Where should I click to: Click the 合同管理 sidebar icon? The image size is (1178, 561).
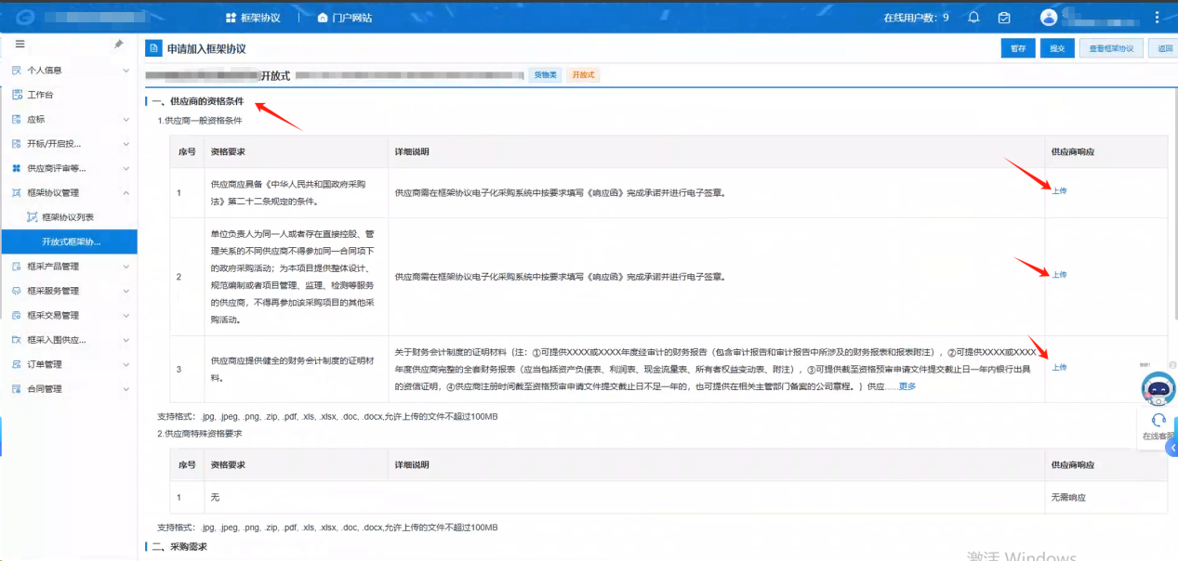pyautogui.click(x=17, y=388)
